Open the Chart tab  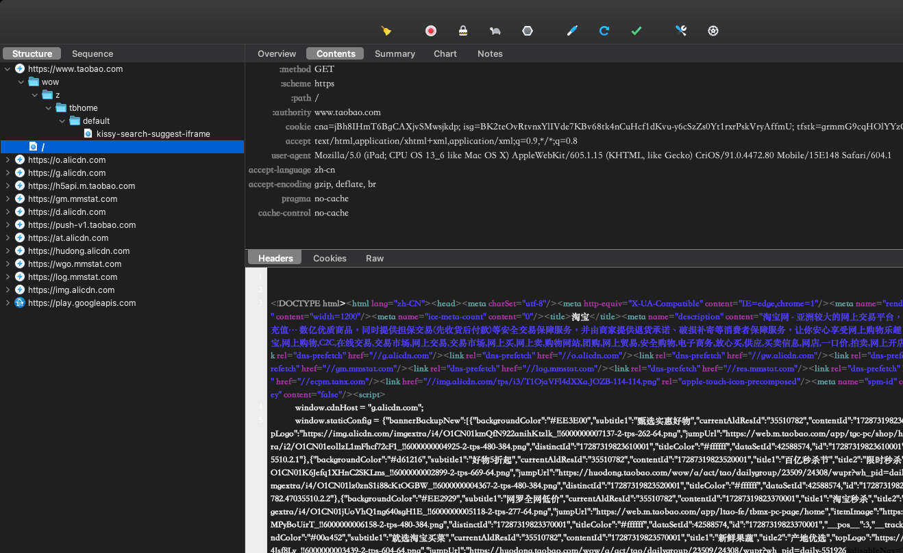pyautogui.click(x=445, y=53)
